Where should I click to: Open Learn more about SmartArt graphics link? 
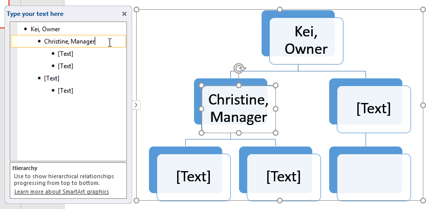[61, 192]
